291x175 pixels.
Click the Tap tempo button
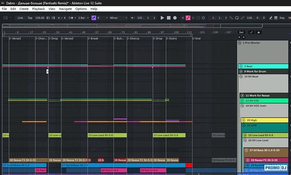pyautogui.click(x=30, y=18)
